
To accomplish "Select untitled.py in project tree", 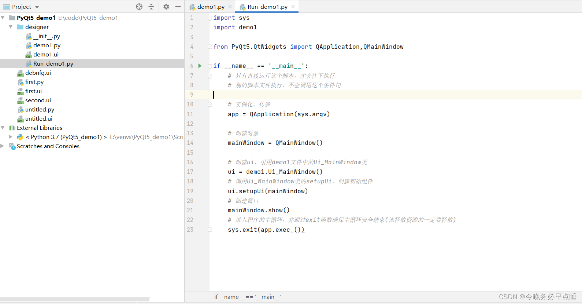I will point(40,109).
